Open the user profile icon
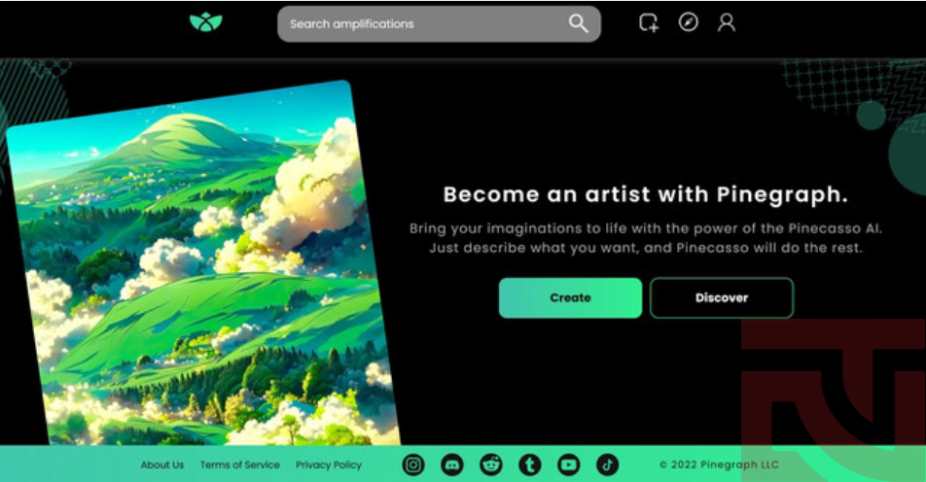The image size is (926, 482). (727, 22)
